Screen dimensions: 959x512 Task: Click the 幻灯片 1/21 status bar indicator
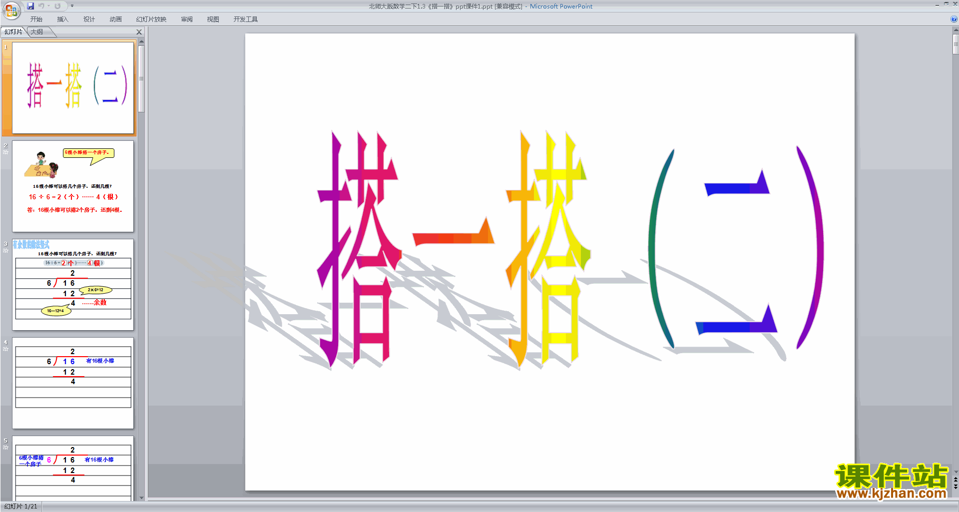click(20, 507)
